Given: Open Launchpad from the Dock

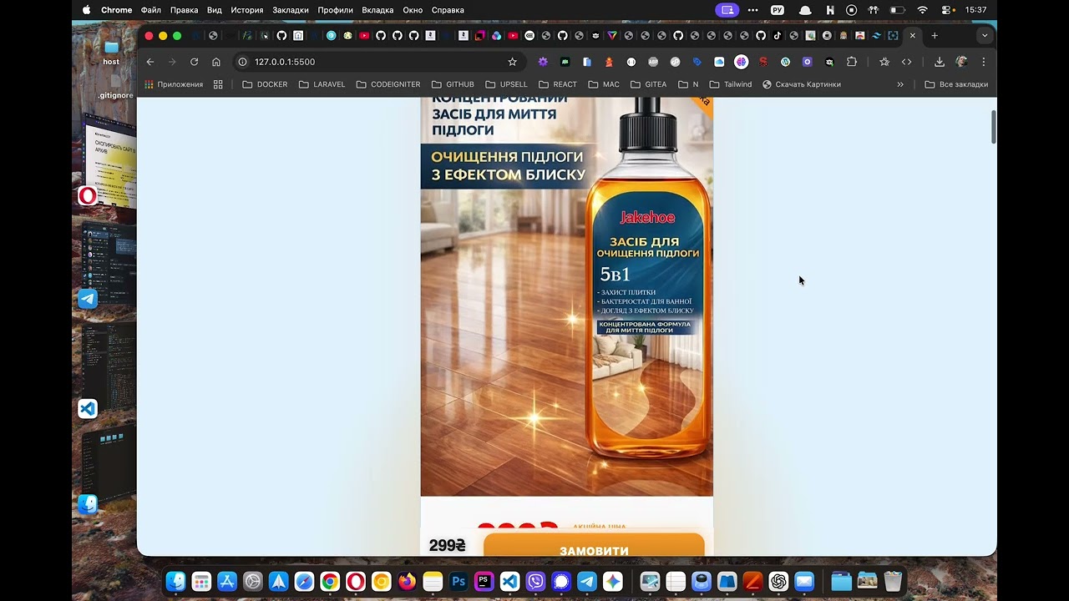Looking at the screenshot, I should 201,581.
